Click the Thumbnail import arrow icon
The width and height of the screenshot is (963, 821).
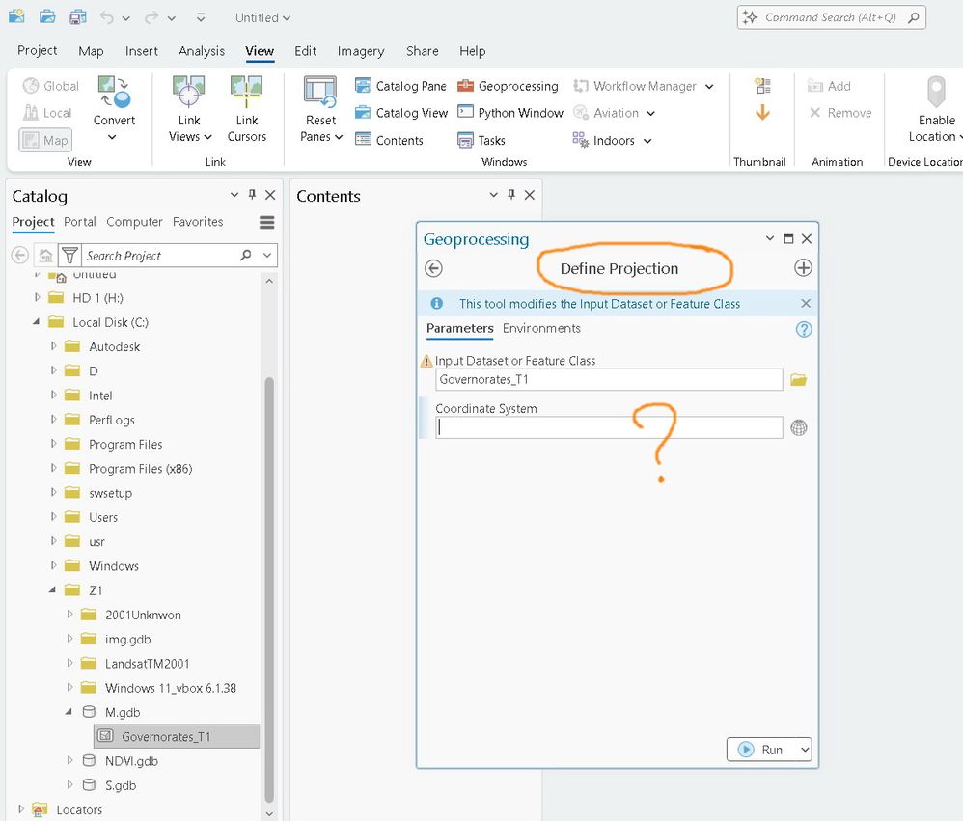coord(763,112)
